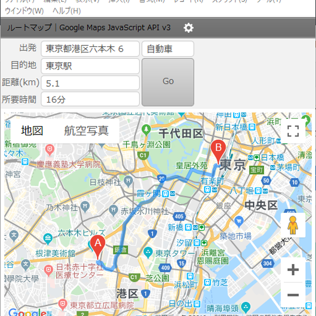316x316 pixels.
Task: Click the 宝町 expressway sign
Action: 256,170
